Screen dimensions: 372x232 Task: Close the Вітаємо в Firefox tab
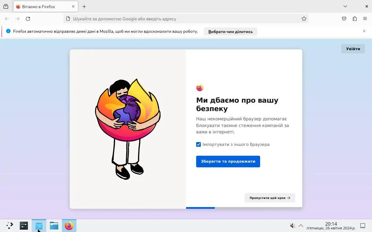[73, 6]
